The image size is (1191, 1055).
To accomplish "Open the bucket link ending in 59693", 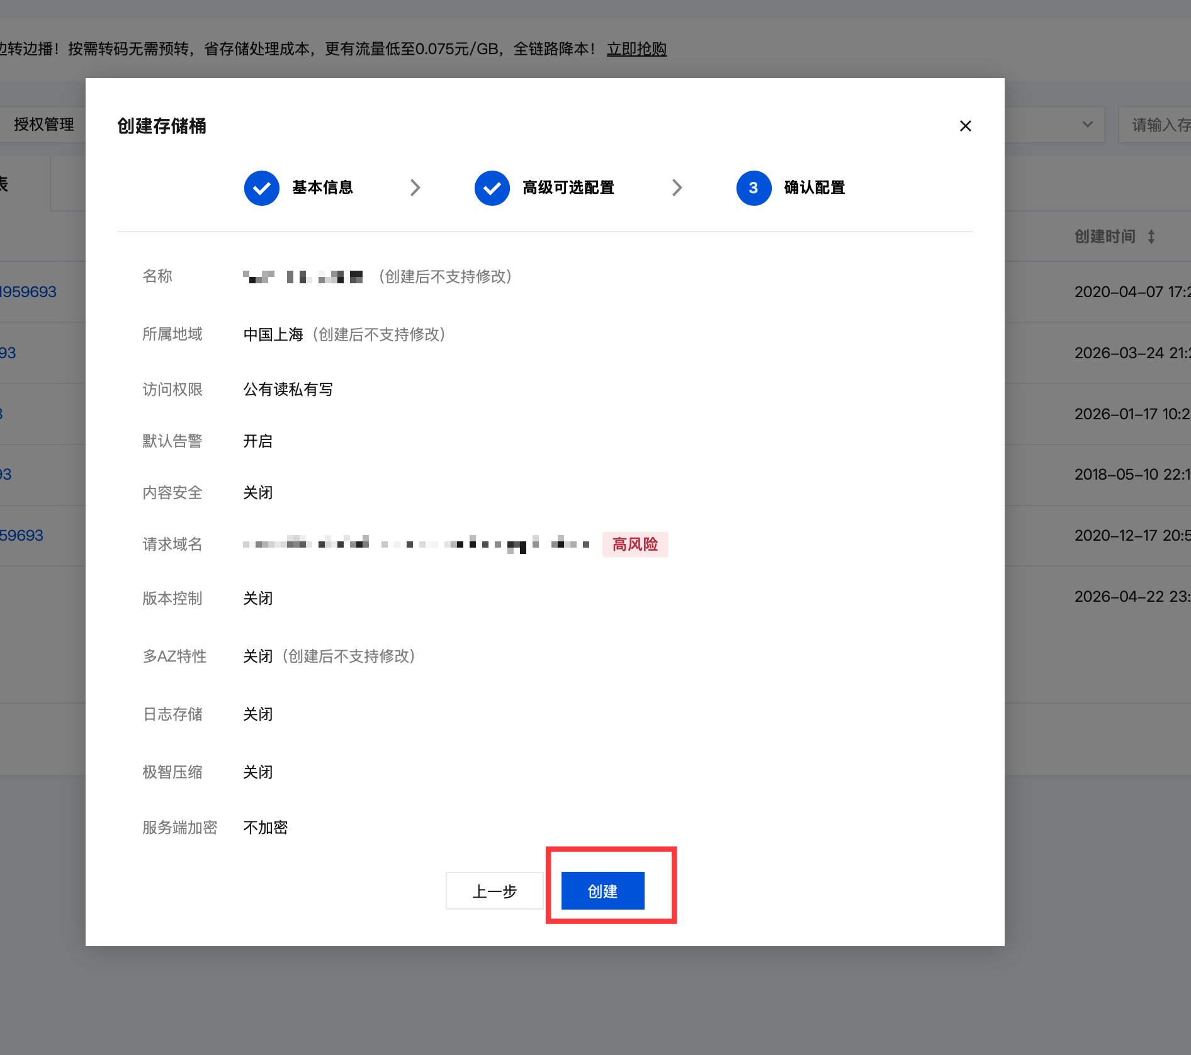I will coord(21,535).
